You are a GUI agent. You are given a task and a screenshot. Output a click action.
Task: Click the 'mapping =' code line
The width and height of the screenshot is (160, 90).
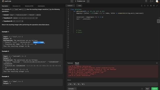pyautogui.click(x=110, y=13)
